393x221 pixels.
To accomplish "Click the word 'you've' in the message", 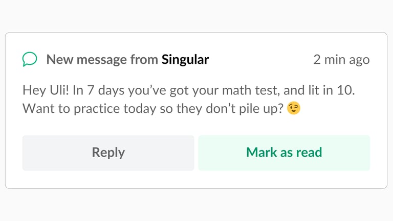I will pos(147,90).
